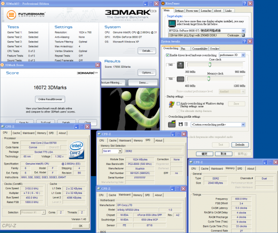Switch to RivaTuner Settings tab
This screenshot has width=278, height=233.
click(x=179, y=10)
